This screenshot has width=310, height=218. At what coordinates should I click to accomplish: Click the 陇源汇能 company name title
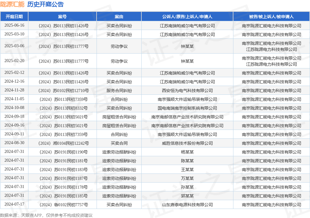coord(12,4)
